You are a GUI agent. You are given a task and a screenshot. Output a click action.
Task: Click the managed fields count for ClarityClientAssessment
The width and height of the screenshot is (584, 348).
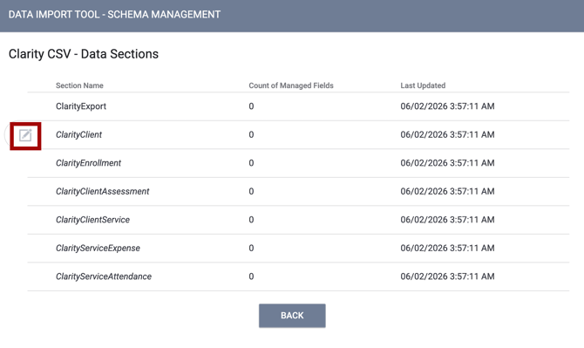pos(251,191)
